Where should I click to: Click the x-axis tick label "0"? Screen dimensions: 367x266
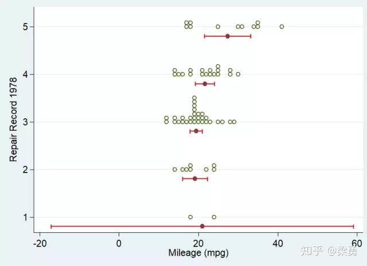[119, 242]
